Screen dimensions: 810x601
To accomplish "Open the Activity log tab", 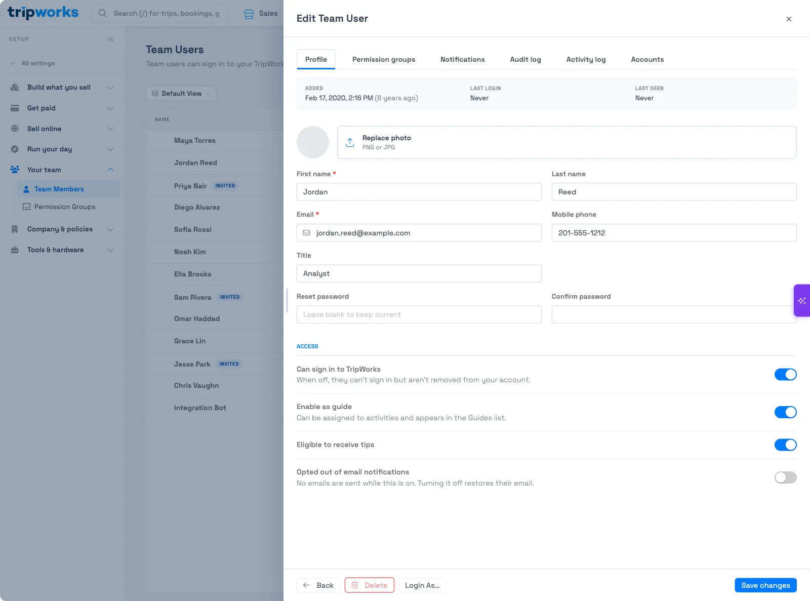I will [586, 59].
